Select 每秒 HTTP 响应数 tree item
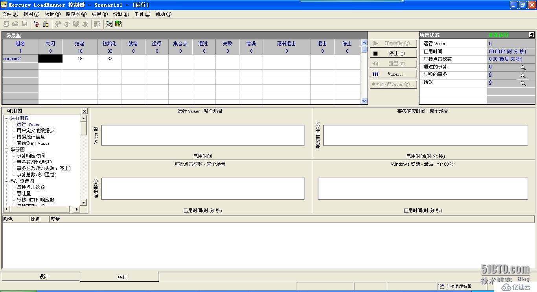 (35, 200)
